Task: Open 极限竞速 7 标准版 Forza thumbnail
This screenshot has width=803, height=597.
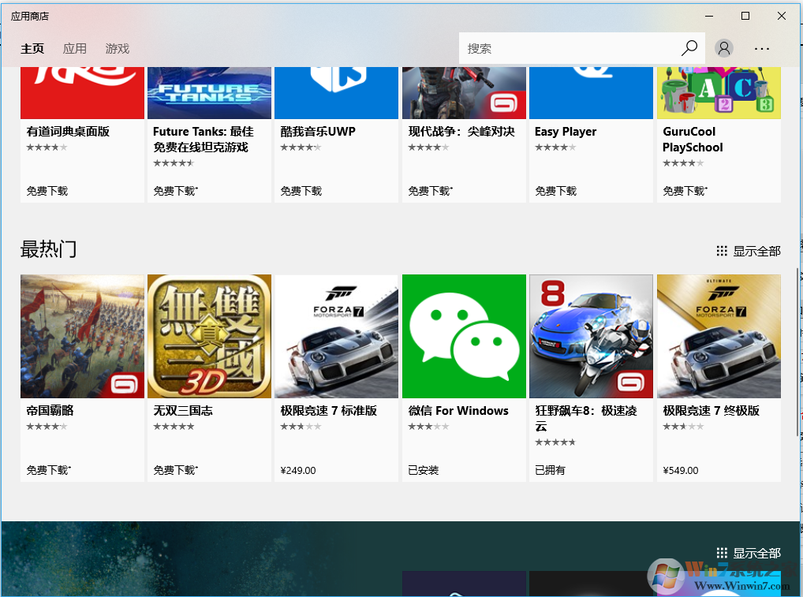Action: point(337,337)
